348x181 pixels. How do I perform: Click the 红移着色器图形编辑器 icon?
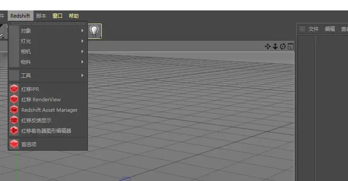[14, 131]
